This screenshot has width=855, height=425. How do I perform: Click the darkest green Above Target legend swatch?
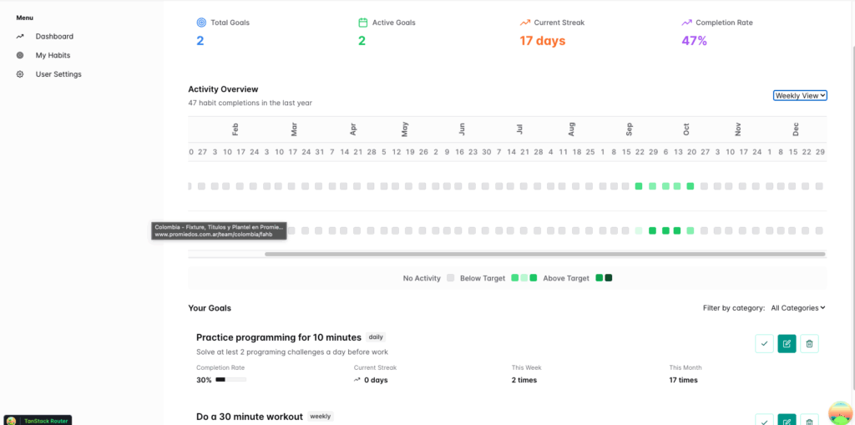point(609,278)
